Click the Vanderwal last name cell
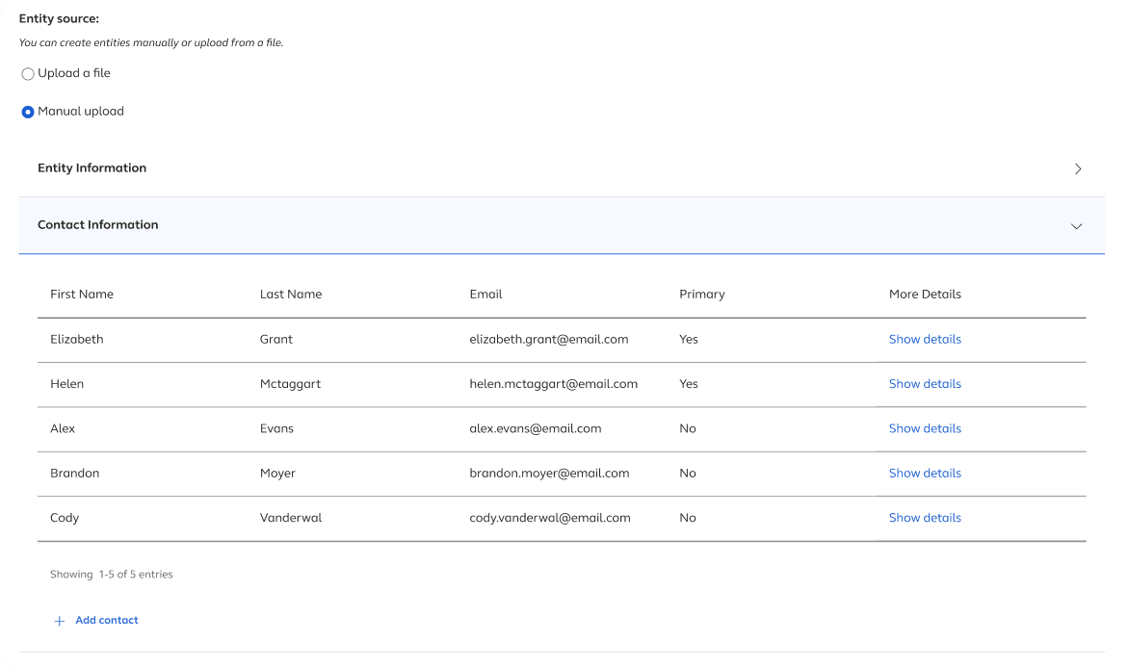The image size is (1129, 668). [x=291, y=518]
